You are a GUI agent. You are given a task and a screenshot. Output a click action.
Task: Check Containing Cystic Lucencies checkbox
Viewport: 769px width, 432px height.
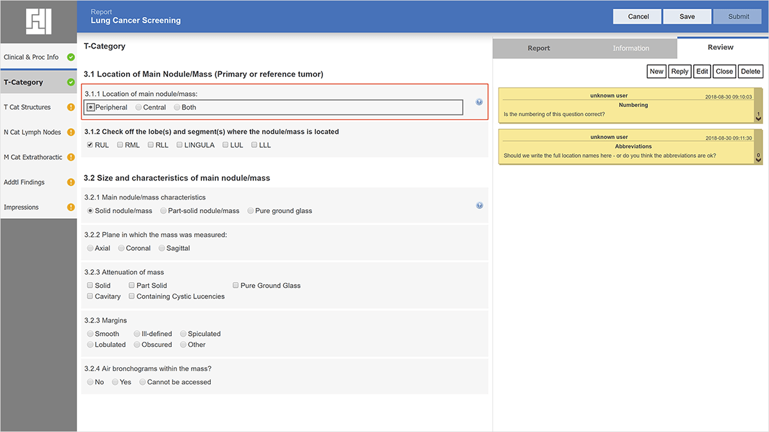(132, 296)
